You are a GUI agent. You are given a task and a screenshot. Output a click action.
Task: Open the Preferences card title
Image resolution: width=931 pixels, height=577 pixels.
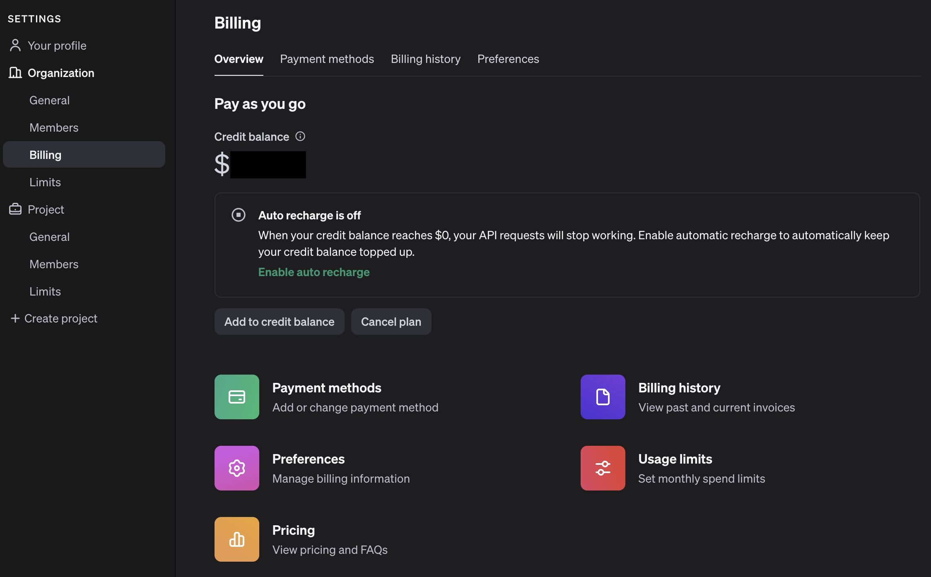pos(309,459)
